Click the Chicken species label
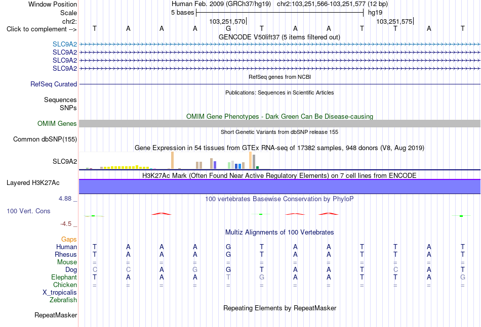The width and height of the screenshot is (481, 327). tap(65, 285)
